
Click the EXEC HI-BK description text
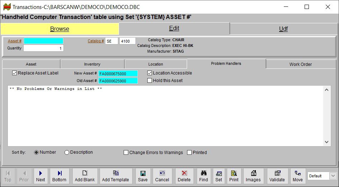click(x=183, y=46)
